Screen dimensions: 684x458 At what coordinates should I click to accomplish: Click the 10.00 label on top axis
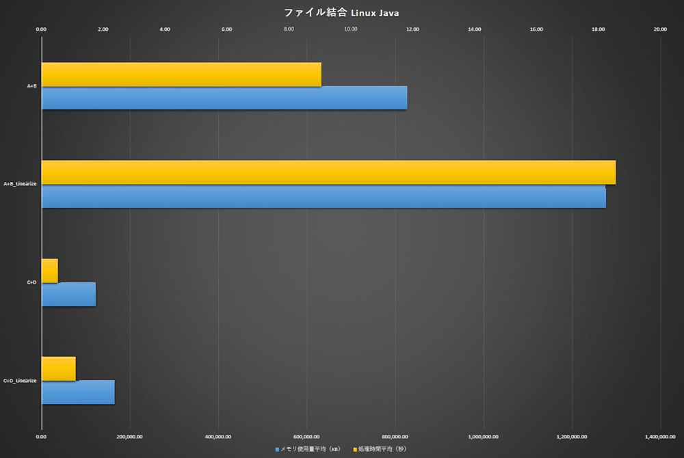pyautogui.click(x=350, y=29)
